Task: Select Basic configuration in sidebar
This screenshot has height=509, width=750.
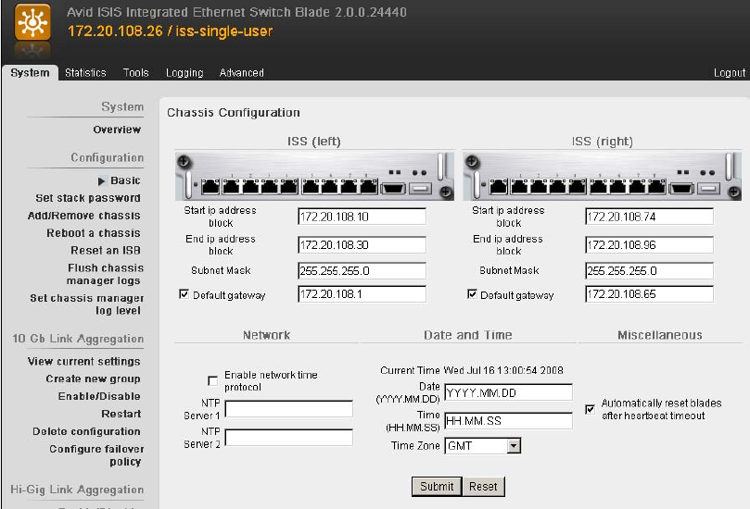Action: (125, 180)
